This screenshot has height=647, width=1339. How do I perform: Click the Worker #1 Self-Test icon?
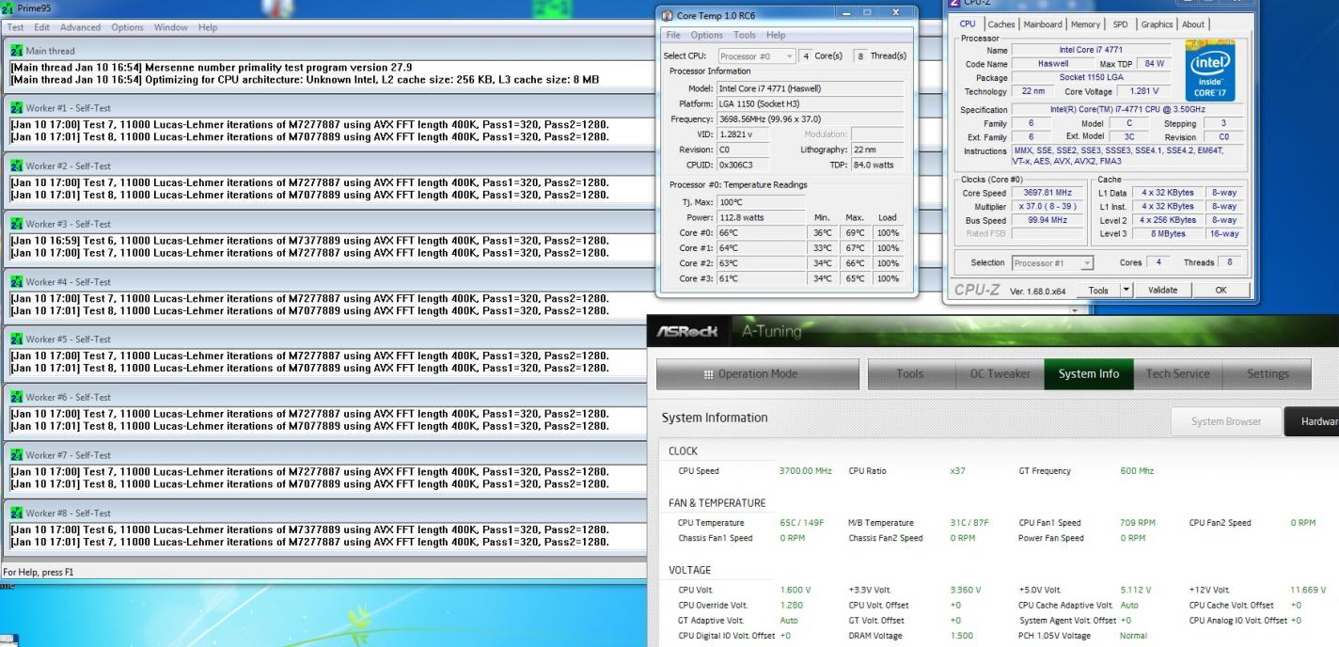point(17,108)
